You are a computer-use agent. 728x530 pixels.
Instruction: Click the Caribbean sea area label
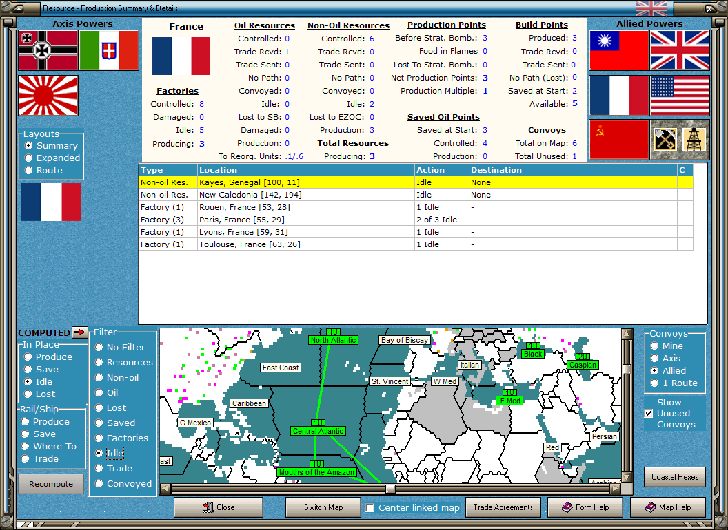(x=249, y=403)
